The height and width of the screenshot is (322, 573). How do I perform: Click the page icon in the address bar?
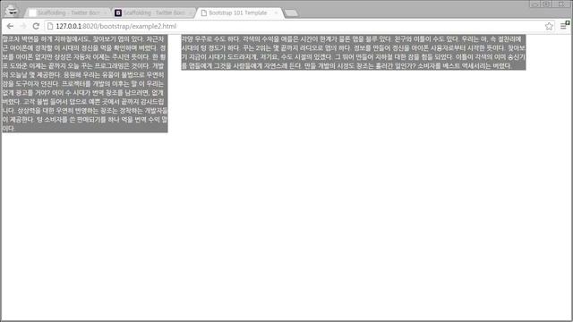50,26
